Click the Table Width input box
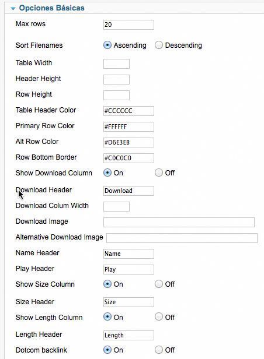Viewport: 264px width, 359px height. [116, 64]
